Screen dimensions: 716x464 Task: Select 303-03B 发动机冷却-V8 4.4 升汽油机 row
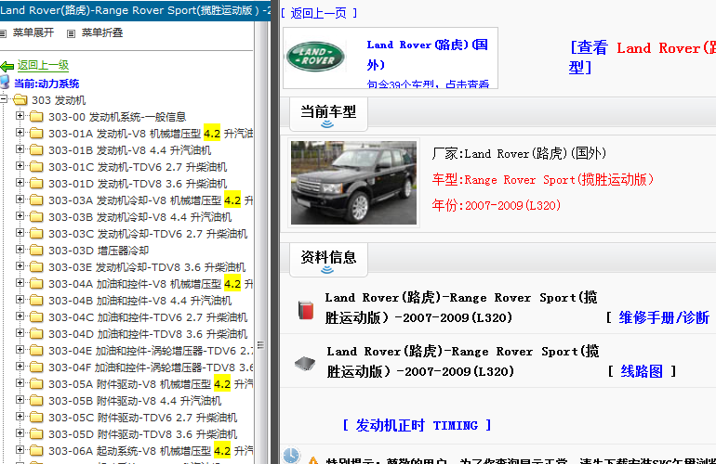click(x=140, y=217)
